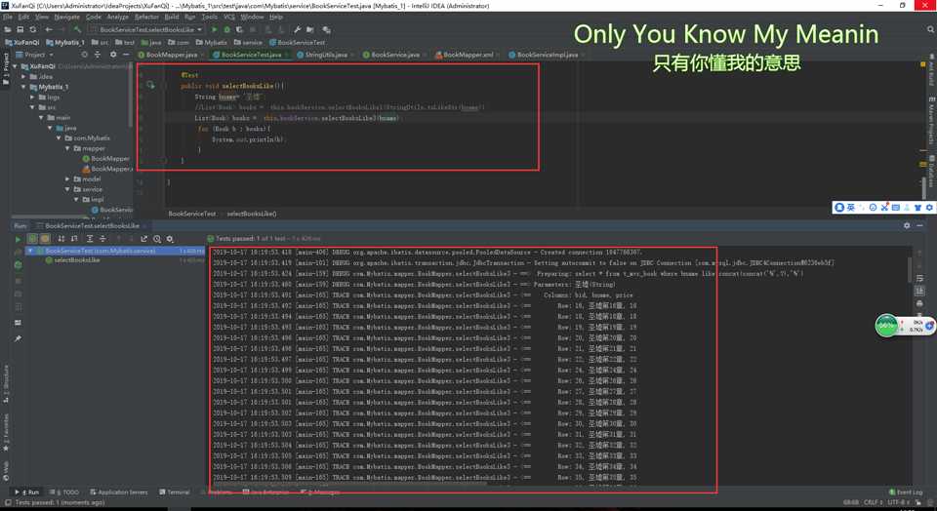Select the selectBooksLike test result node

tap(76, 260)
